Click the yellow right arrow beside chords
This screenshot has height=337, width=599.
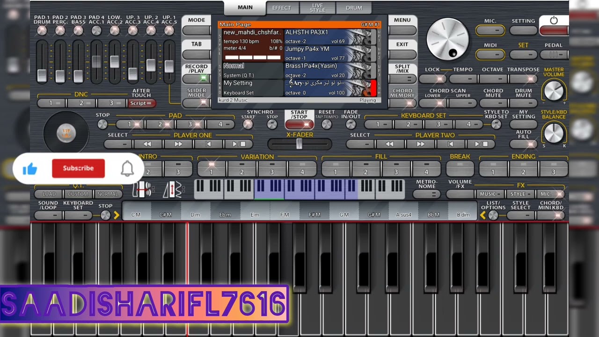(116, 215)
